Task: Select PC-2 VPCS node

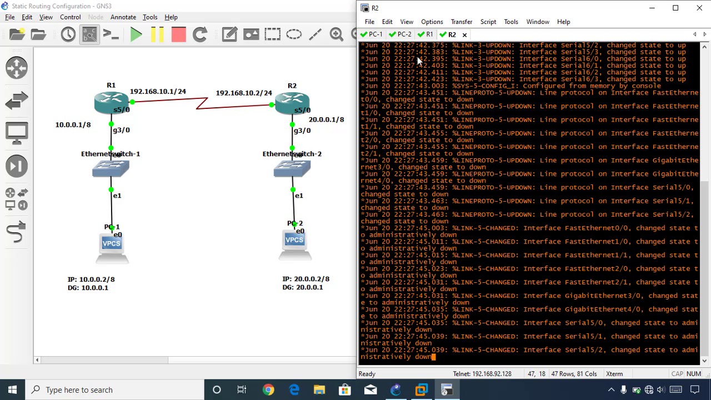Action: tap(294, 245)
